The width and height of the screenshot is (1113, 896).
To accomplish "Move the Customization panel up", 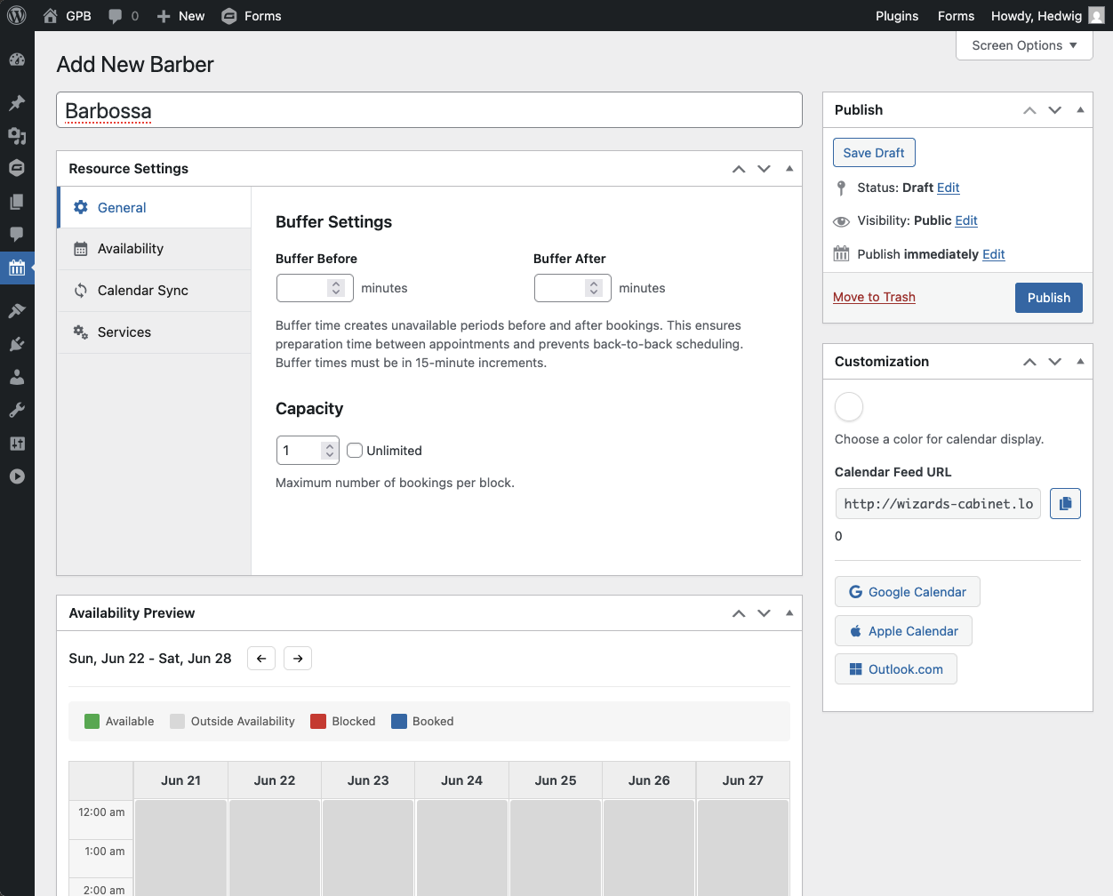I will pos(1029,362).
